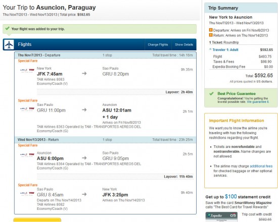Click the arrow between GRU 8:45am and JFK 3:25pm
278x222 pixels.
tap(84, 194)
